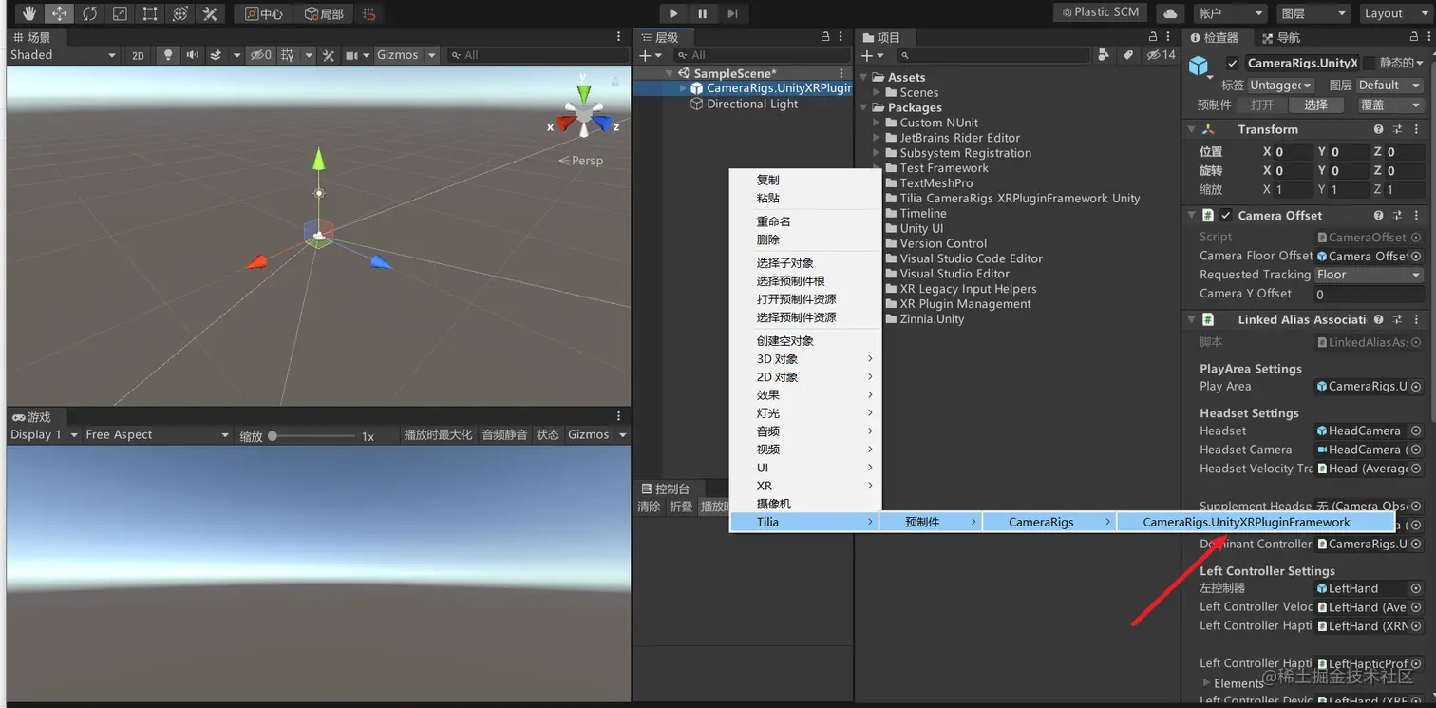Viewport: 1436px width, 708px height.
Task: Click search by type icon in Project
Action: coord(1104,55)
